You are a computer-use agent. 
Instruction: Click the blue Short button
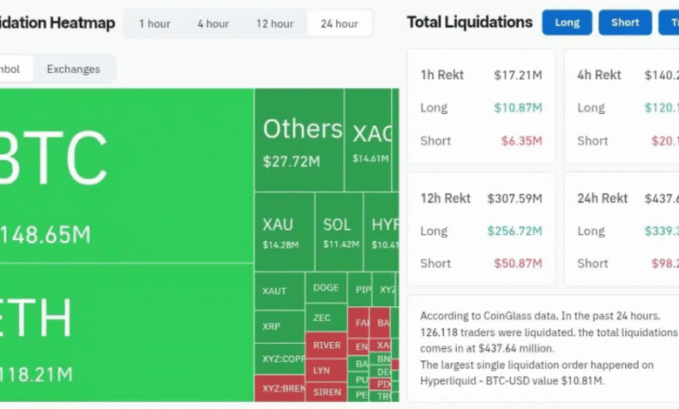point(625,23)
